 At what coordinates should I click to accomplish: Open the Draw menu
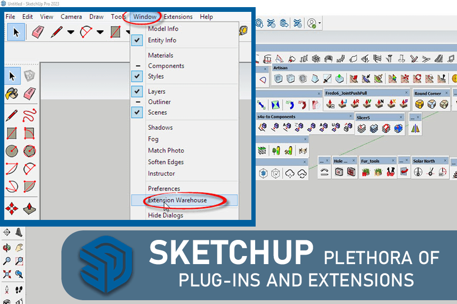97,17
